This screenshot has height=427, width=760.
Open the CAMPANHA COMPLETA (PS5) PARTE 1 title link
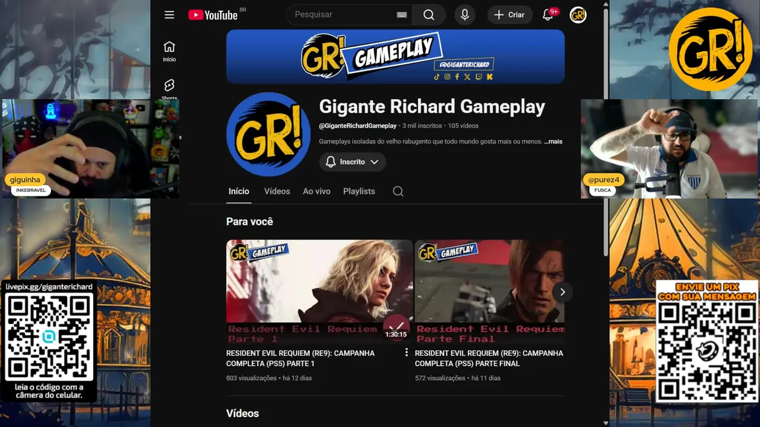tap(300, 358)
